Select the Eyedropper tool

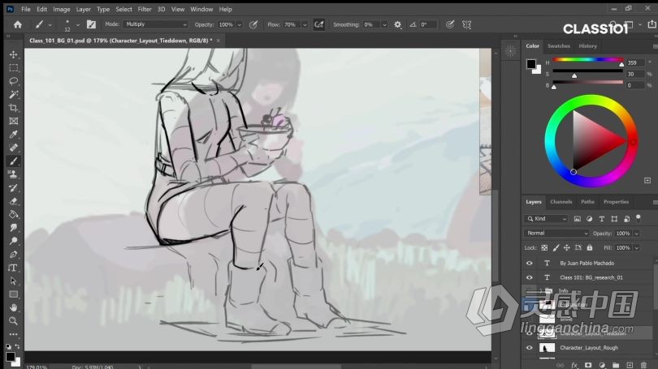pos(14,135)
